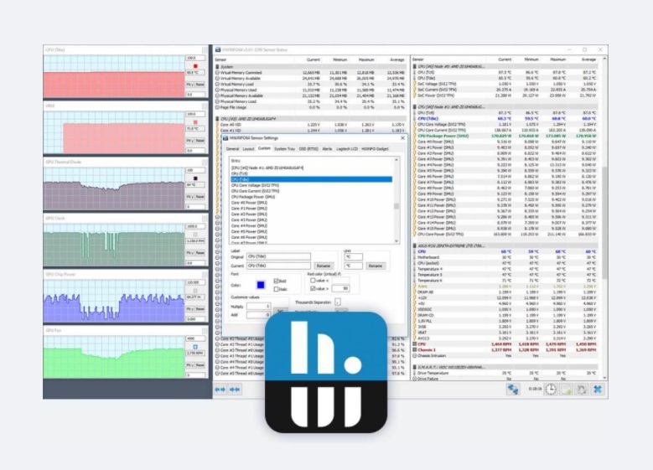Select the Custom tab
Screen dimensions: 653x470
pyautogui.click(x=264, y=148)
